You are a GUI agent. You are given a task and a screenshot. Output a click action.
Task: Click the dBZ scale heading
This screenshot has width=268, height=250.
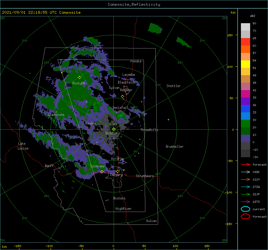coord(253,16)
